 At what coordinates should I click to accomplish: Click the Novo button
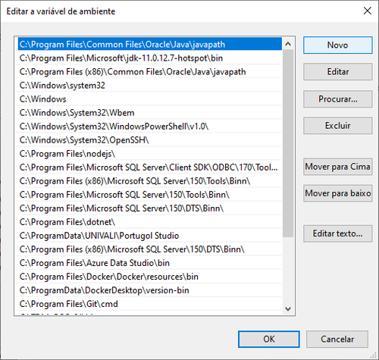(338, 45)
